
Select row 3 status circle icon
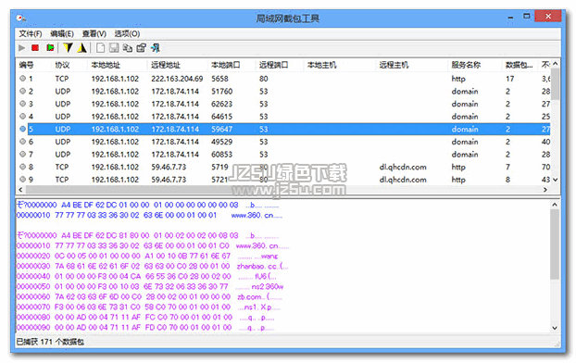coord(23,104)
